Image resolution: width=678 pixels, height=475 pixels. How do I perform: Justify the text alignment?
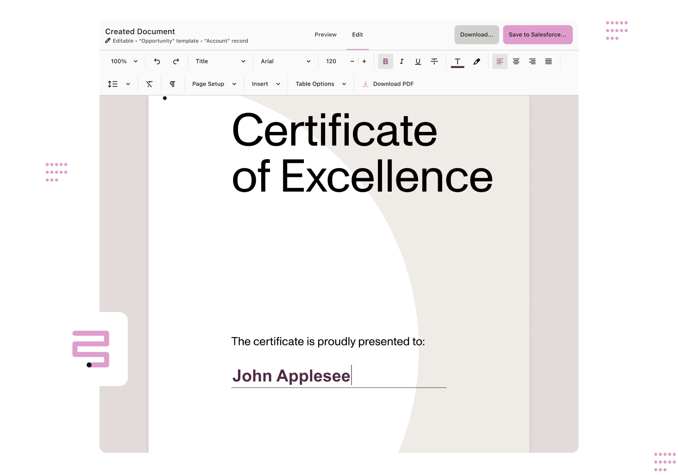[x=548, y=62]
